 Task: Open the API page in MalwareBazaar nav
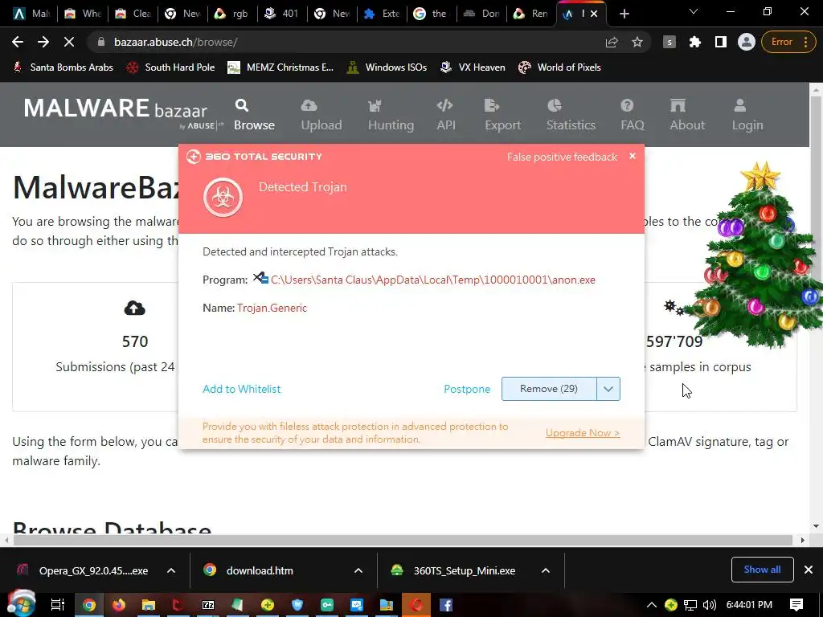pyautogui.click(x=445, y=115)
